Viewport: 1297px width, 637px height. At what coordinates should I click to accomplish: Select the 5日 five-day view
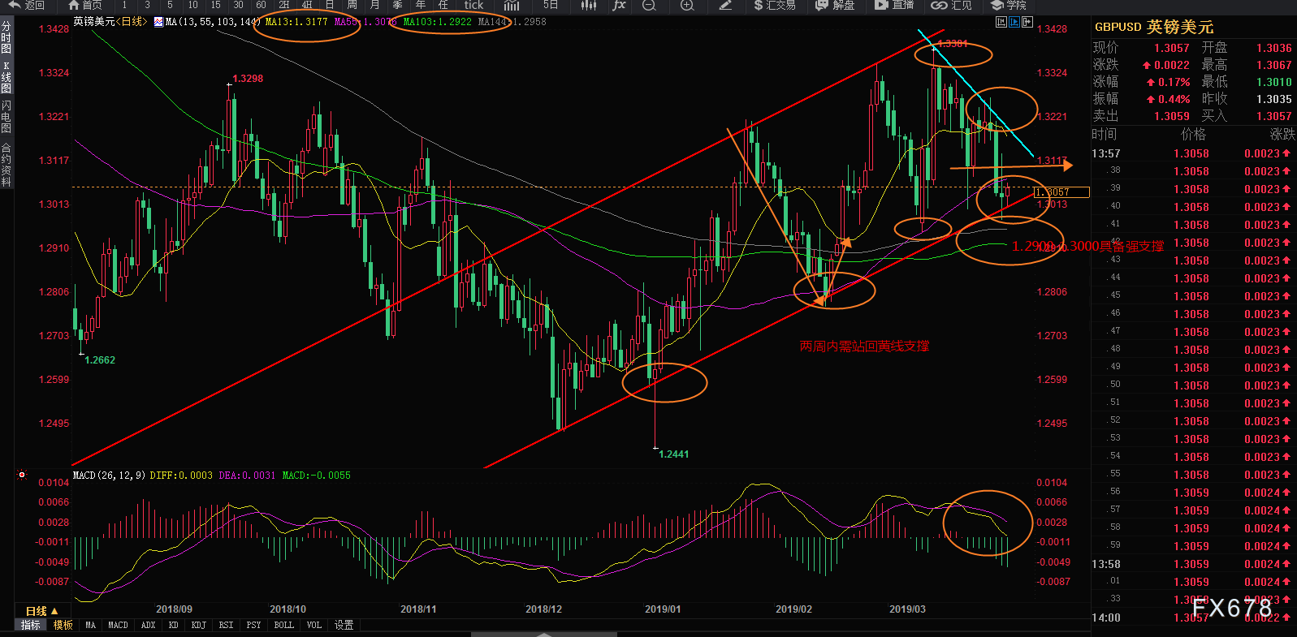tap(551, 5)
